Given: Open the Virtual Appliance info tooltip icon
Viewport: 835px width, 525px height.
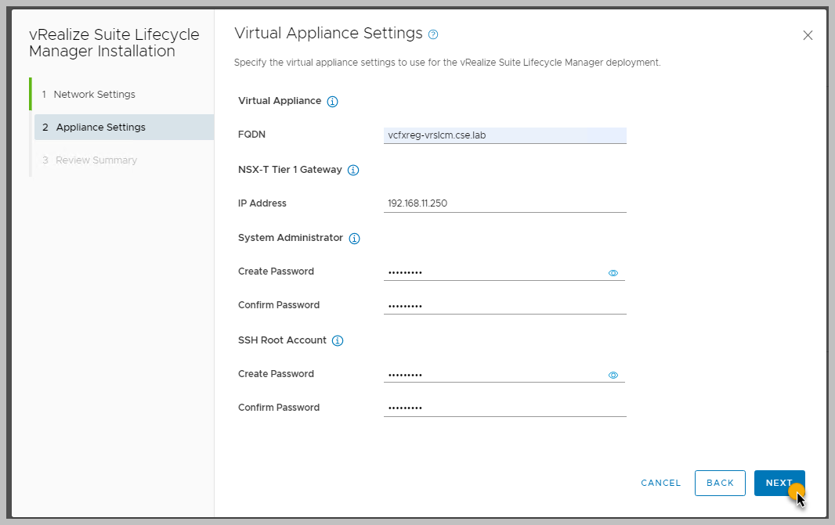Looking at the screenshot, I should coord(332,102).
